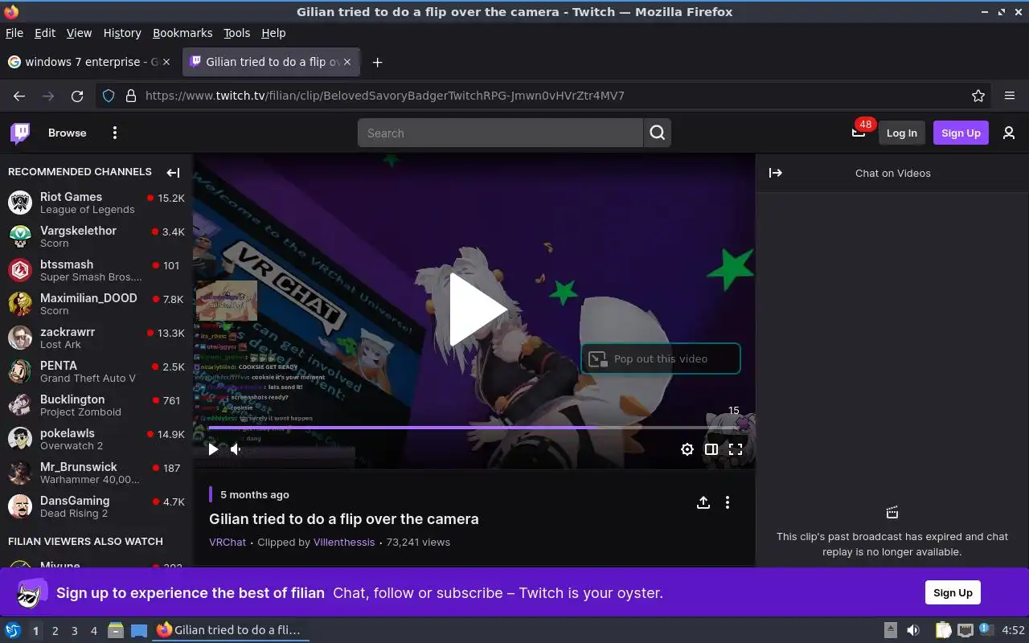Viewport: 1029px width, 643px height.
Task: Open the PENTA channel avatar
Action: [x=20, y=371]
